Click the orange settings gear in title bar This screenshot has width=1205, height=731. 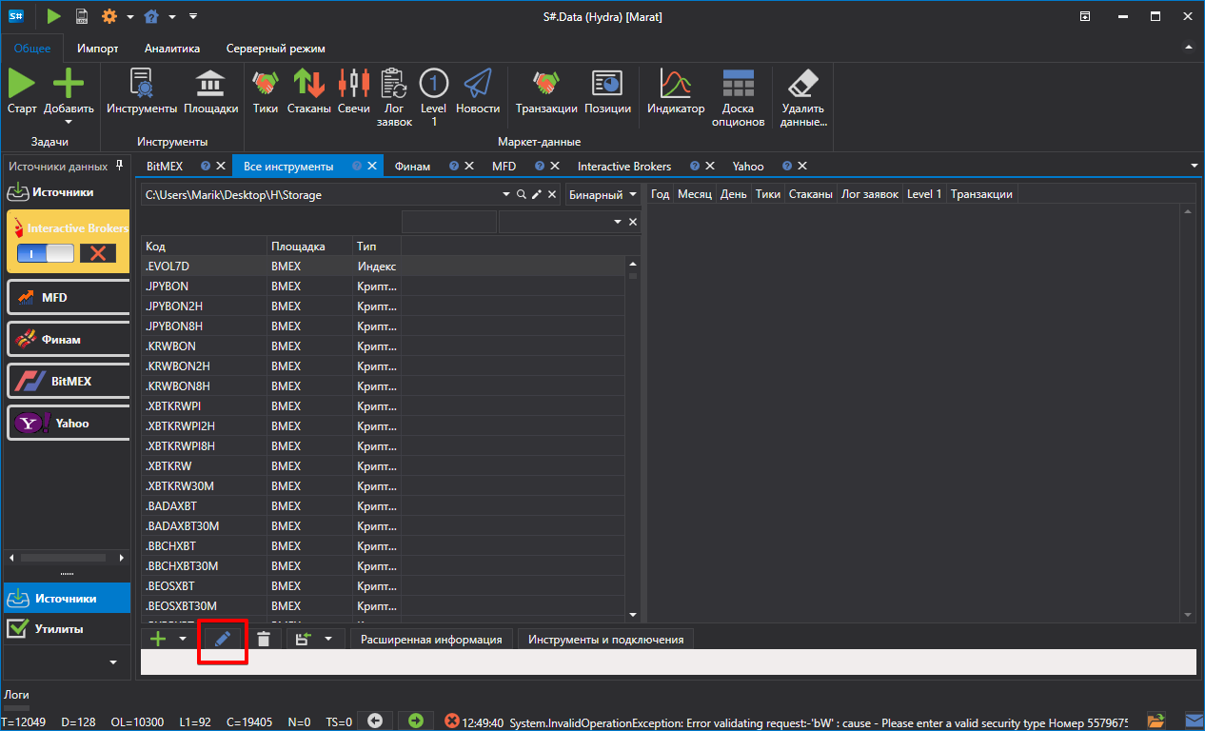[109, 16]
